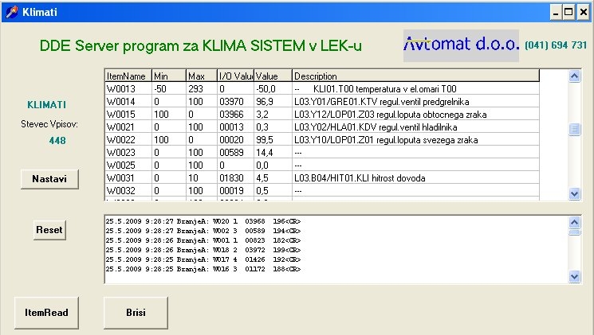Screen dimensions: 594x335
Task: Click the first log entry W020
Action: click(x=203, y=220)
